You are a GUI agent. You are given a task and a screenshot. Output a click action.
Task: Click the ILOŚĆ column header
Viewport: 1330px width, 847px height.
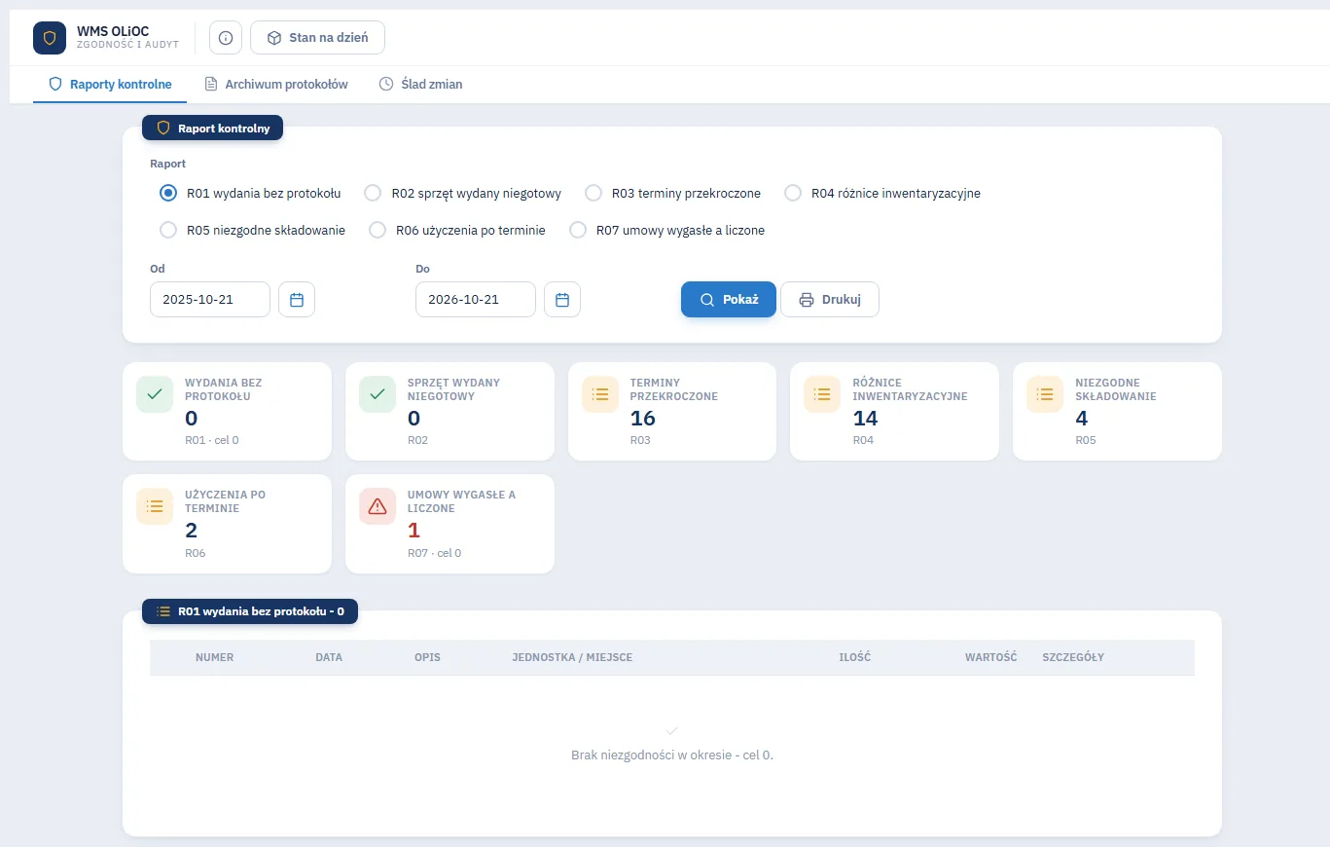(x=855, y=657)
